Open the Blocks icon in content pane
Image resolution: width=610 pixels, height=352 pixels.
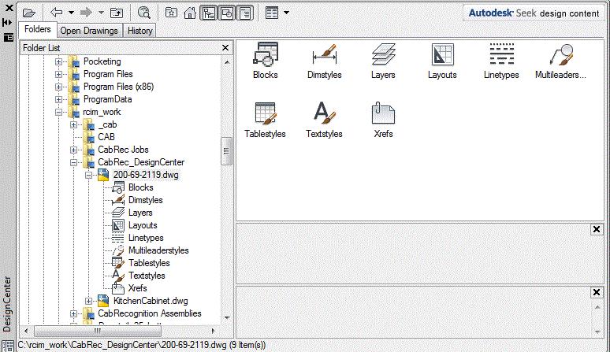pos(266,59)
